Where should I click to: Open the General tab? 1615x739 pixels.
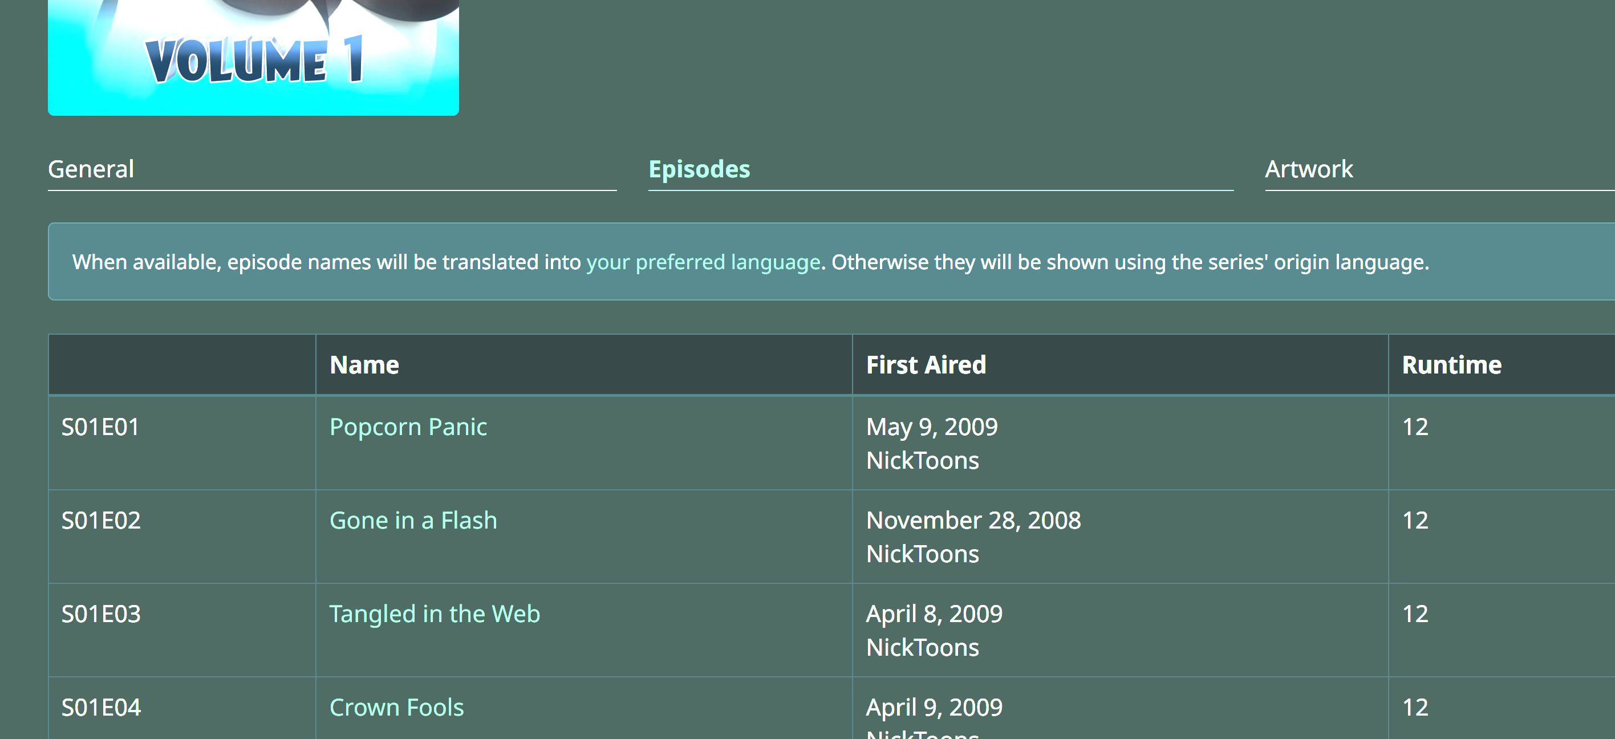[91, 169]
